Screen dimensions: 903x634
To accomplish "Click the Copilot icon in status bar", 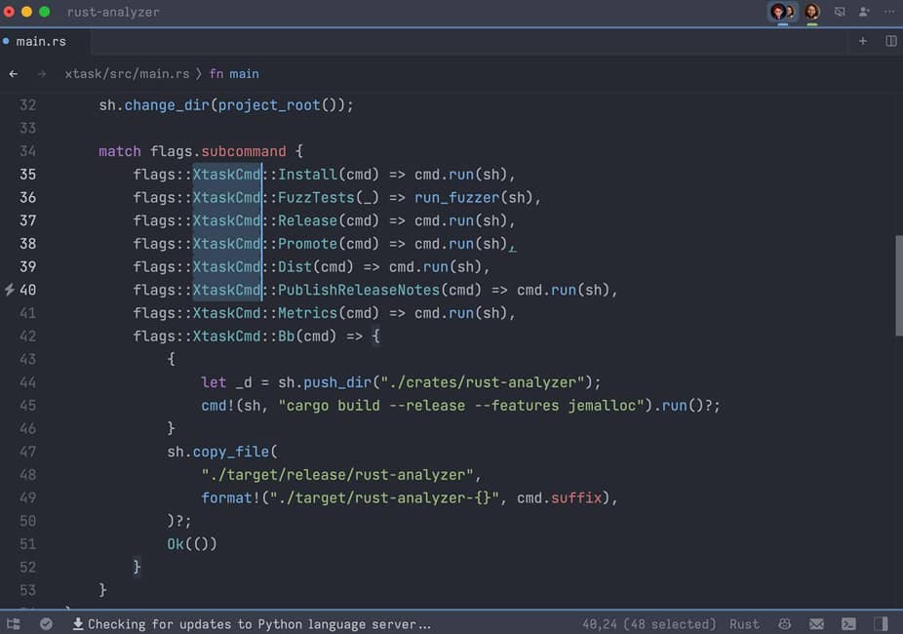I will click(784, 624).
